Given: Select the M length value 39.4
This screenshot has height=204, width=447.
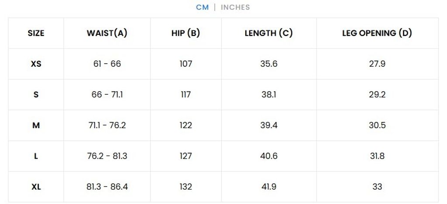Looking at the screenshot, I should click(268, 126).
